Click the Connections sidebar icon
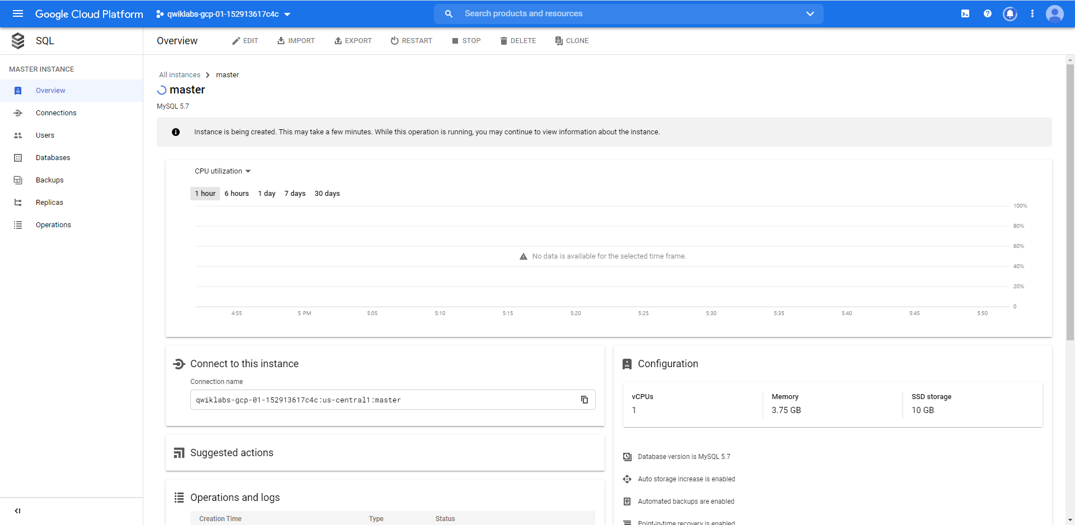Viewport: 1075px width, 525px height. click(18, 113)
